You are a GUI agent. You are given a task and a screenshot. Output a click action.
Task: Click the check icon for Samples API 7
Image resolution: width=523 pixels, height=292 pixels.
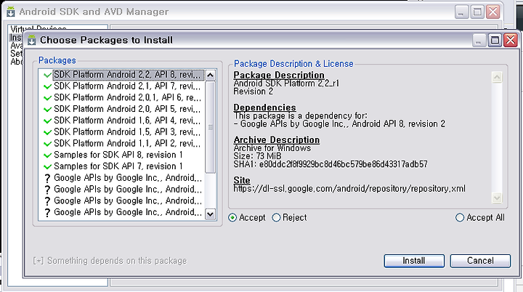[47, 166]
